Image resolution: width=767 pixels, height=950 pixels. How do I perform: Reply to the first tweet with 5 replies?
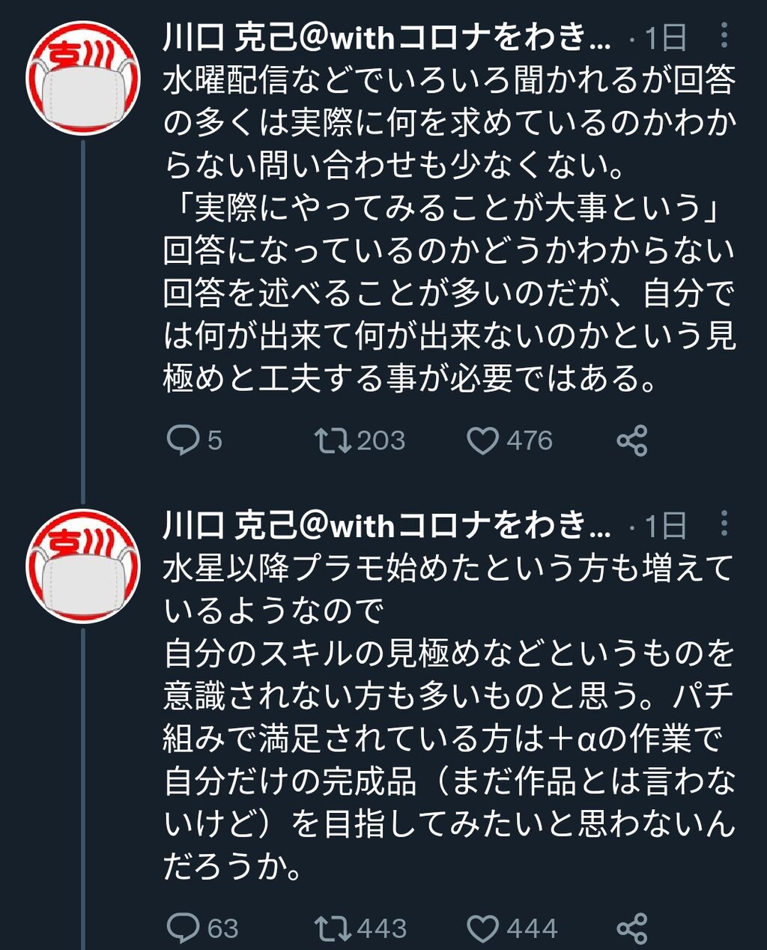coord(182,441)
